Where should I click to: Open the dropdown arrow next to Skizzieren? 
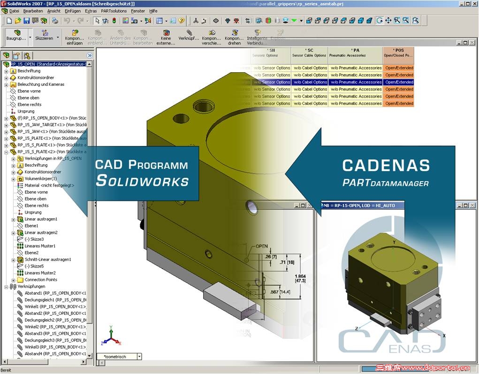point(58,38)
